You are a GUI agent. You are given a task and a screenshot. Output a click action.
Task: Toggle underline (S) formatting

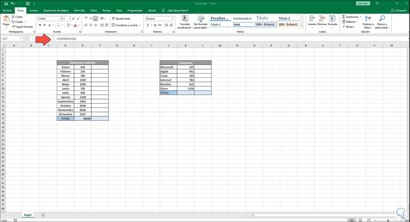point(49,25)
